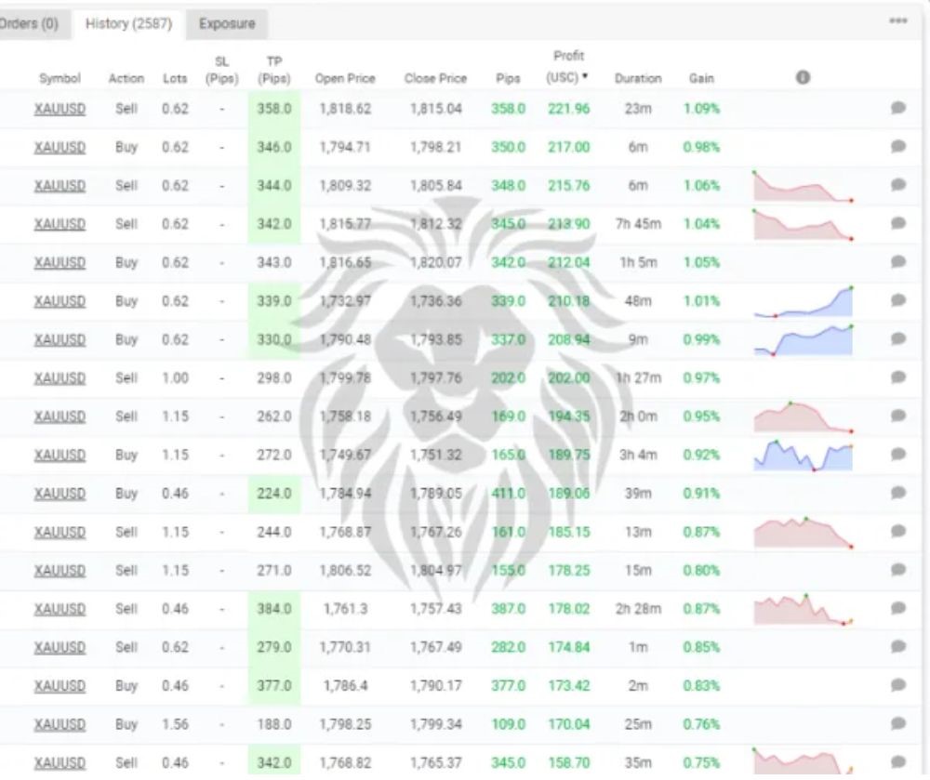This screenshot has height=780, width=930.
Task: View the sparkline chart for the 178.02 trade
Action: pos(804,609)
